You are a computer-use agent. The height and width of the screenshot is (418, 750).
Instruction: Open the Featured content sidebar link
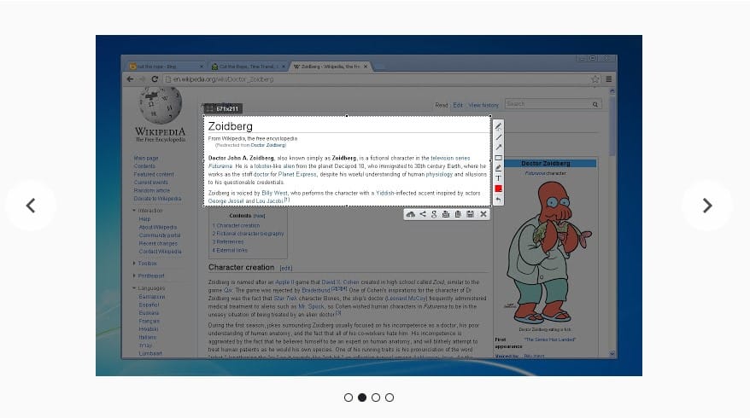154,174
